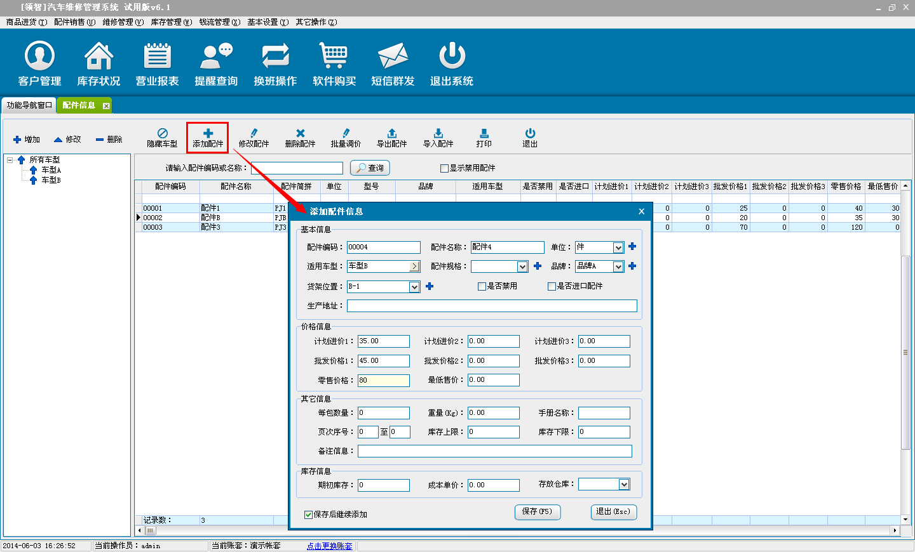Viewport: 915px width, 552px height.
Task: Click the 点击更换账套 link
Action: coord(329,546)
